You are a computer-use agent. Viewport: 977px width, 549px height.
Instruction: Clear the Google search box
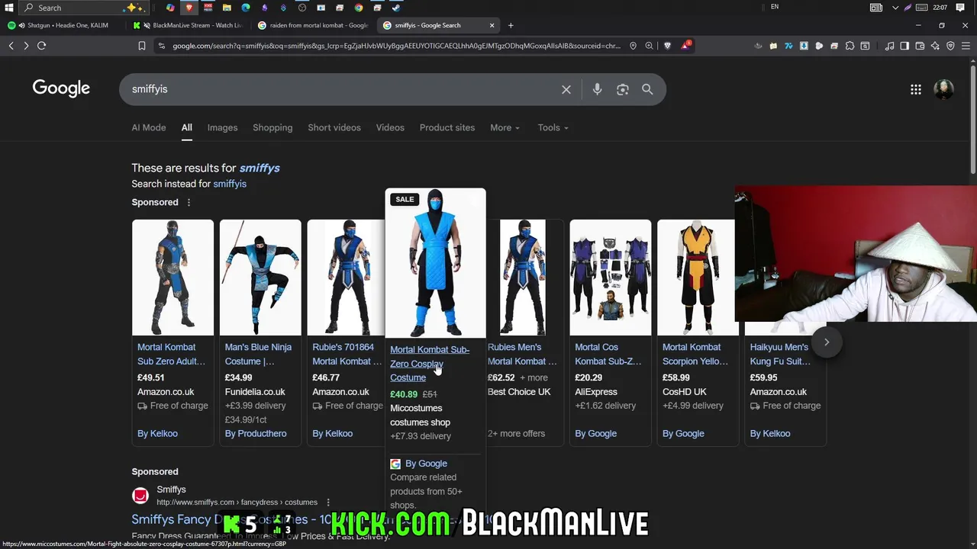566,89
